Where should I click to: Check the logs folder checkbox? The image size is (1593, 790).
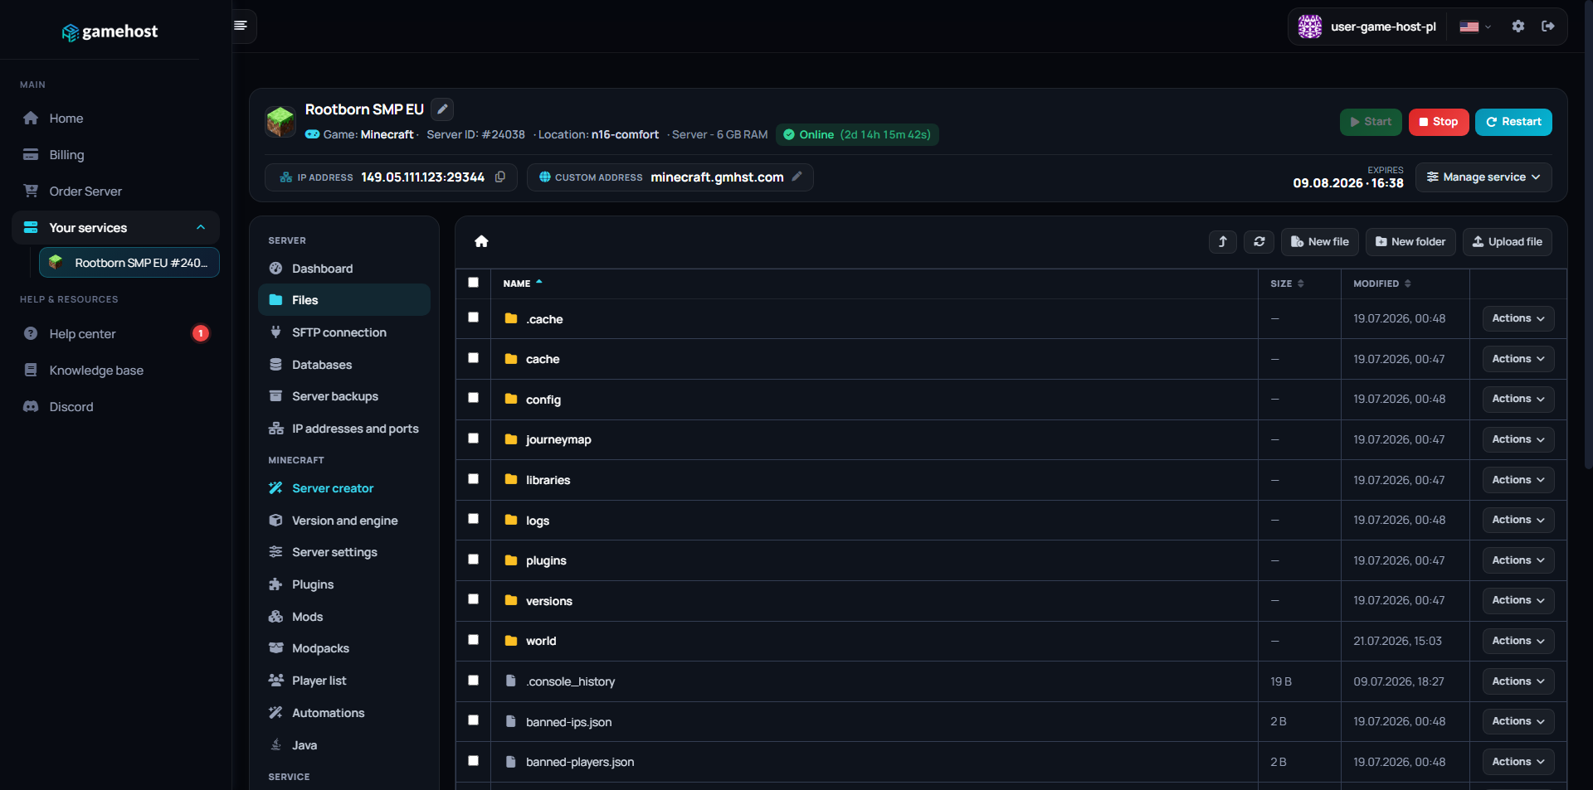pyautogui.click(x=474, y=519)
